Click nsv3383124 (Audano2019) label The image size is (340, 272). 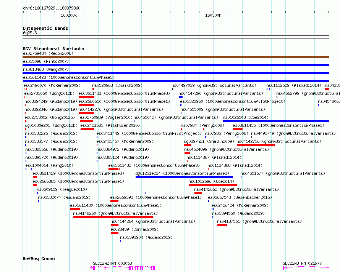(123, 157)
